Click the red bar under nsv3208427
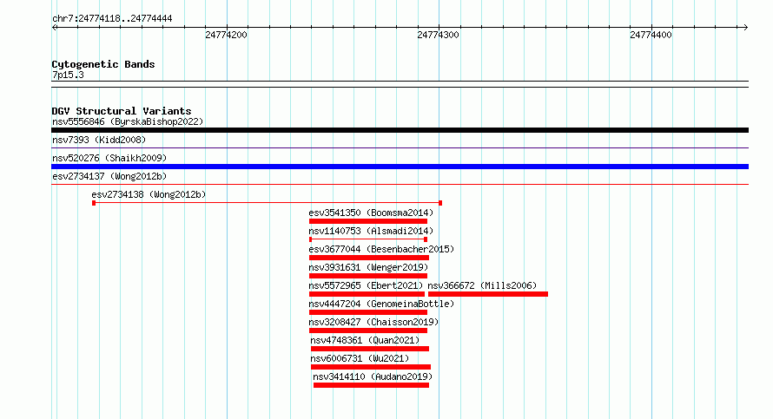This screenshot has width=773, height=419. 367,331
